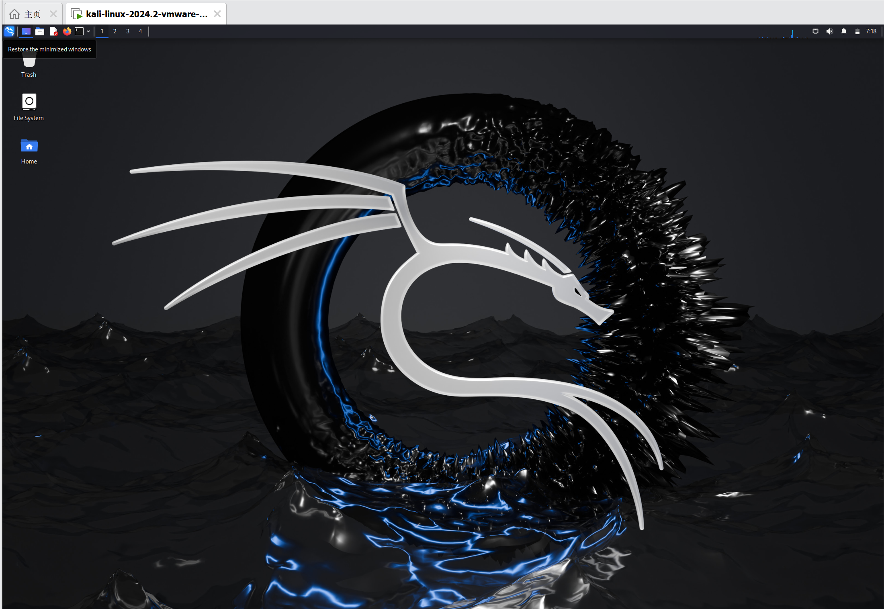Launch Firefox browser from panel

point(67,31)
